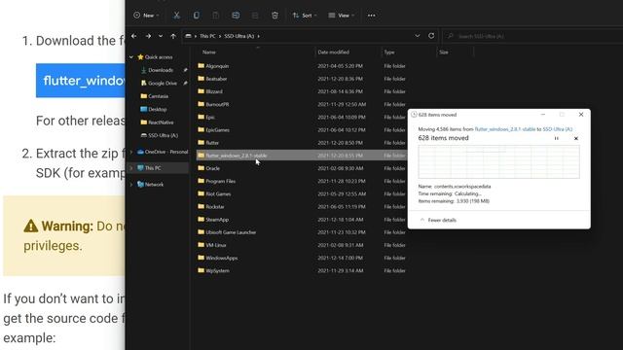Viewport: 623px width, 350px height.
Task: Open the View dropdown
Action: pyautogui.click(x=342, y=16)
